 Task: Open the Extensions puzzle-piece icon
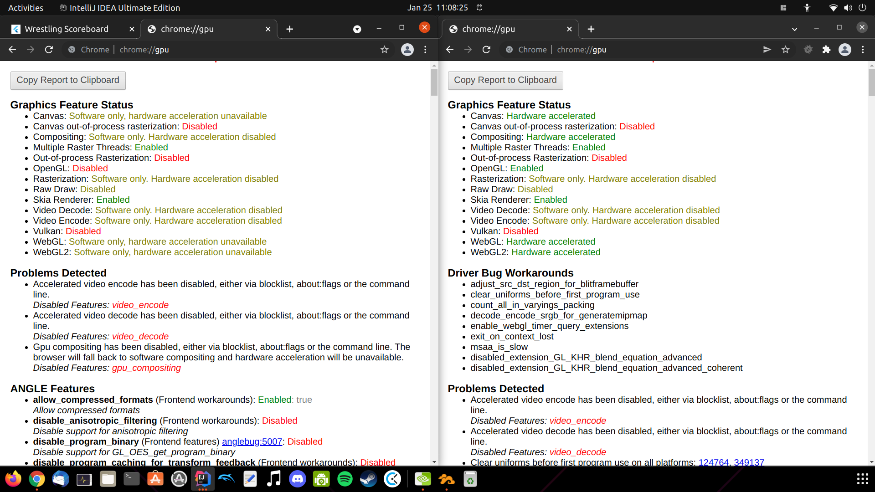827,50
